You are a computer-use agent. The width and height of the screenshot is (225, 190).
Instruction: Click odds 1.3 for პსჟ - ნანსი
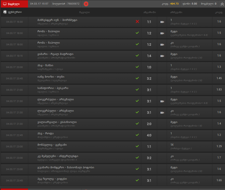(219, 67)
